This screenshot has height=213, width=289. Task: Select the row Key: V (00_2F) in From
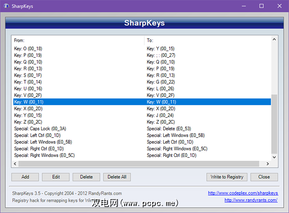pyautogui.click(x=28, y=95)
